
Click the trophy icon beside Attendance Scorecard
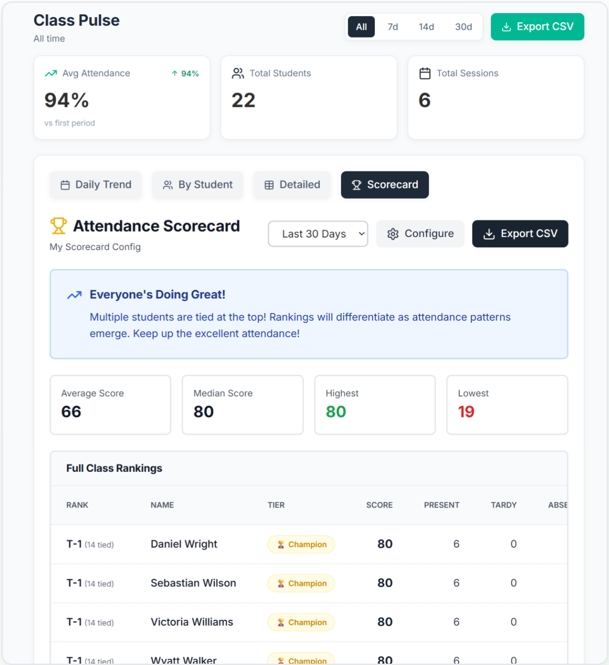tap(58, 225)
